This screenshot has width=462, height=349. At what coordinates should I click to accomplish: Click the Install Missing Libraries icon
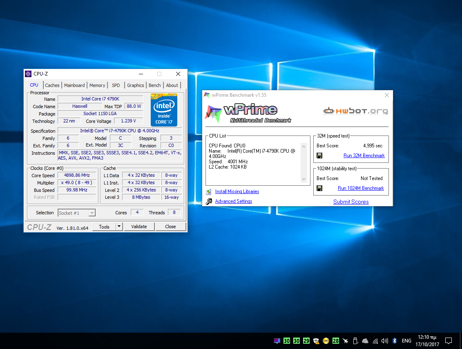(209, 192)
